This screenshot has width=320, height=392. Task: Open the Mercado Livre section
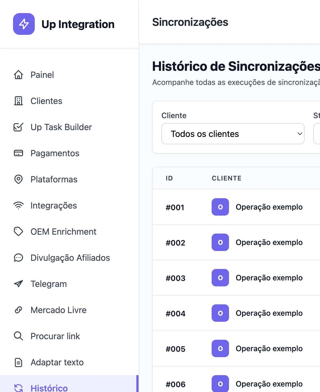(x=69, y=310)
